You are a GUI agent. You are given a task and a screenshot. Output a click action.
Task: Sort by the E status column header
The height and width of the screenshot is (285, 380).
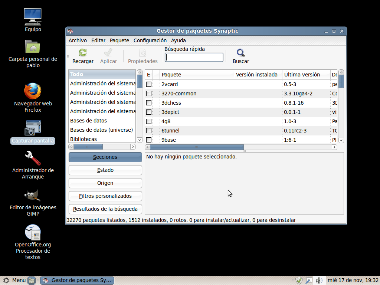tap(149, 75)
